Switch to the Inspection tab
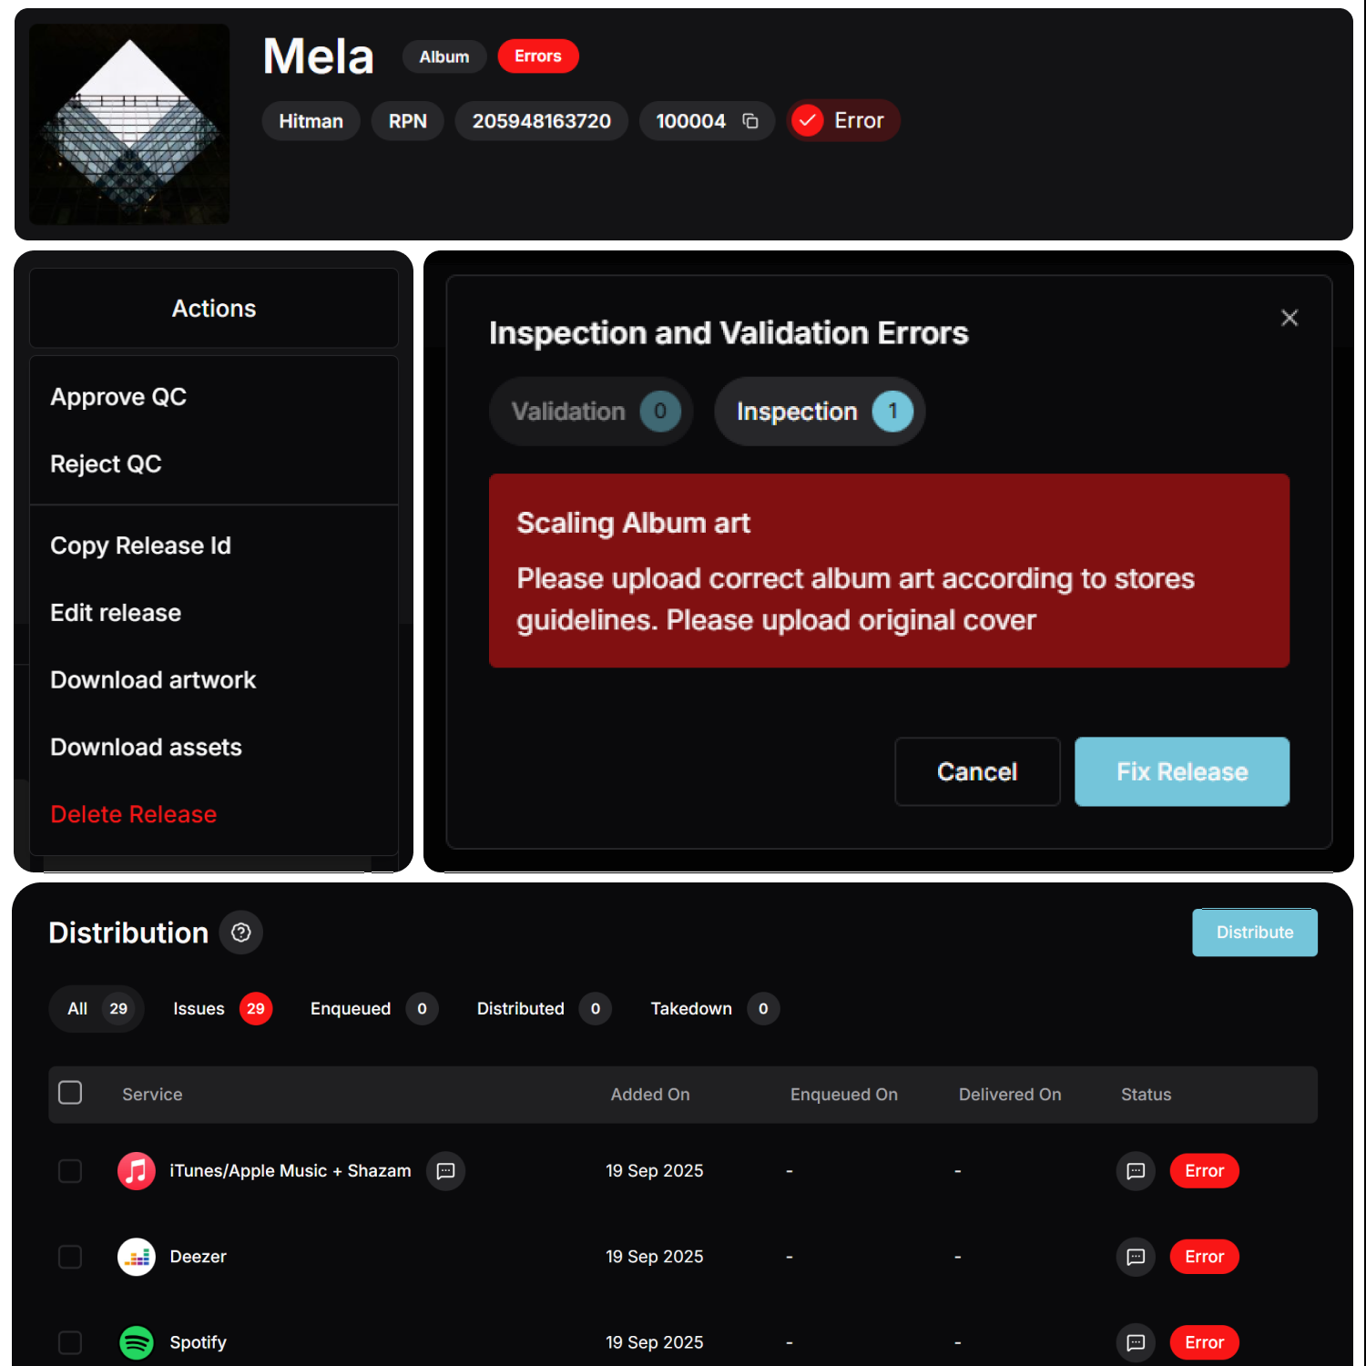This screenshot has height=1366, width=1366. (x=818, y=411)
